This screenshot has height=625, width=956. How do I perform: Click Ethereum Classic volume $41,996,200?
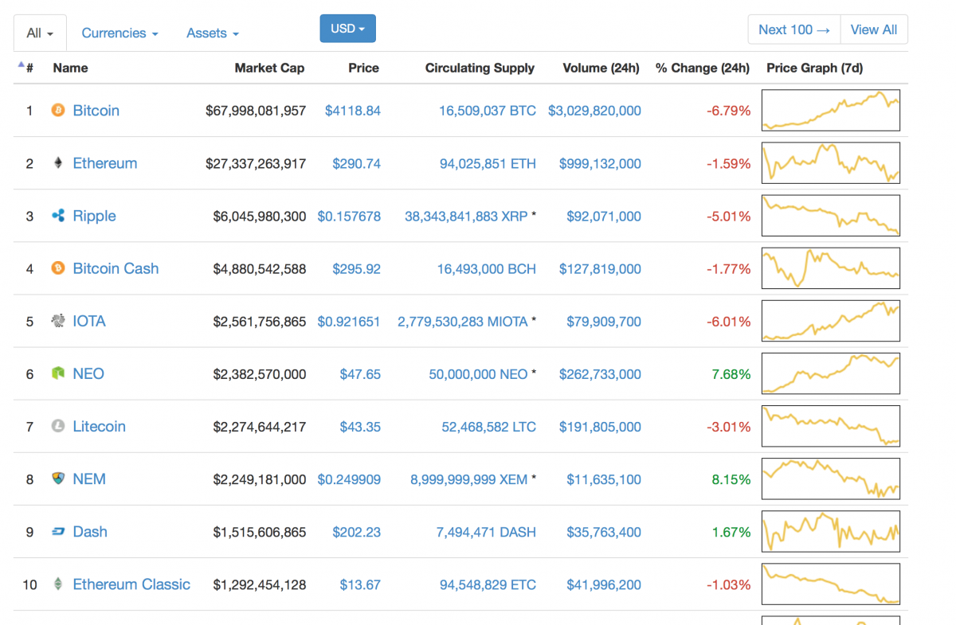click(x=604, y=584)
